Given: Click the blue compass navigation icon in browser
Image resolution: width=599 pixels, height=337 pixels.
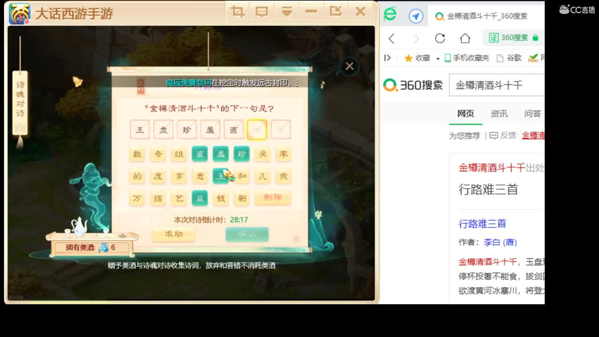Looking at the screenshot, I should [x=416, y=16].
